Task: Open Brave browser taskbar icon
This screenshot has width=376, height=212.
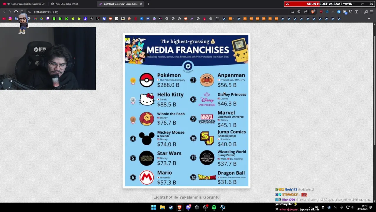Action: coord(179,207)
